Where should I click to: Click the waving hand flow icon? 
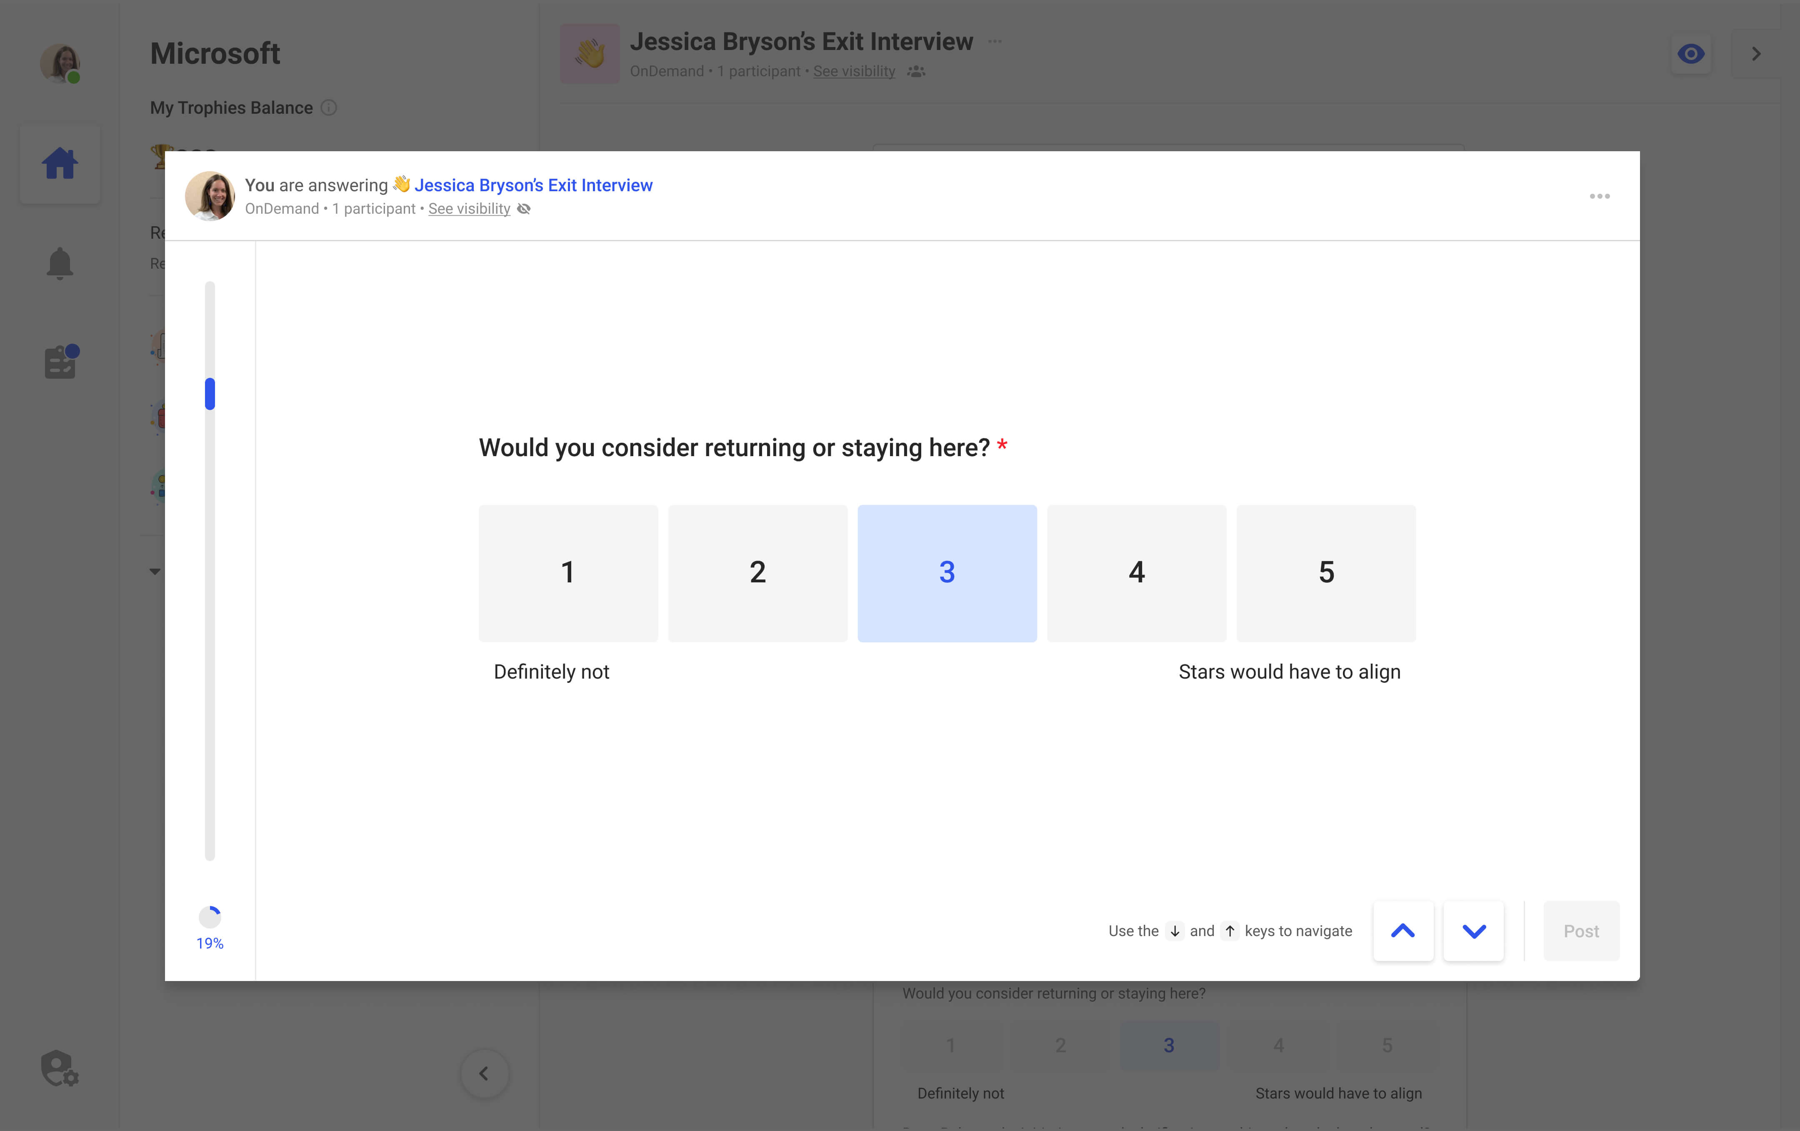(590, 54)
